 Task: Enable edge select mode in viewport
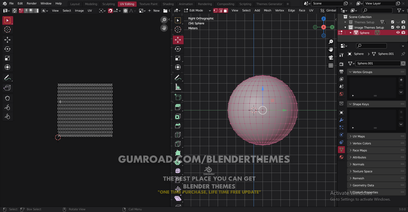point(221,11)
